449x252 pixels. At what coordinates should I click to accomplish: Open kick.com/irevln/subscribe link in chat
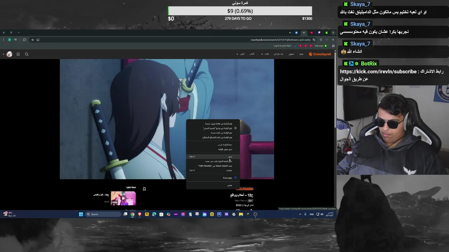click(378, 71)
